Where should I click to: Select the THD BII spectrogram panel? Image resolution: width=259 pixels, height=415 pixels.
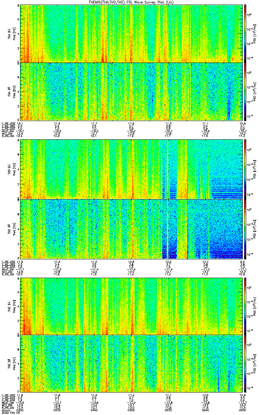(x=132, y=229)
